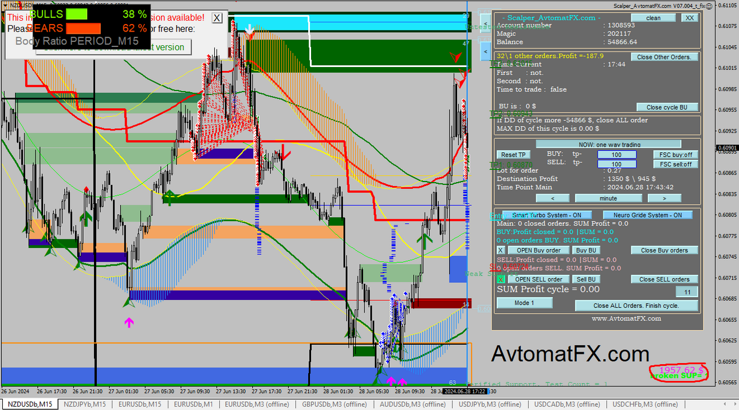Click the Body Ratio PERIOD_M15 label
Screen dimensions: 739x410
tap(77, 41)
